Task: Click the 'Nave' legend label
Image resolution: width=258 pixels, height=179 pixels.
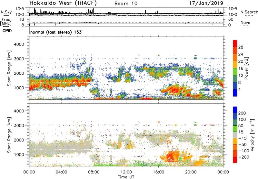Action: tap(245, 23)
